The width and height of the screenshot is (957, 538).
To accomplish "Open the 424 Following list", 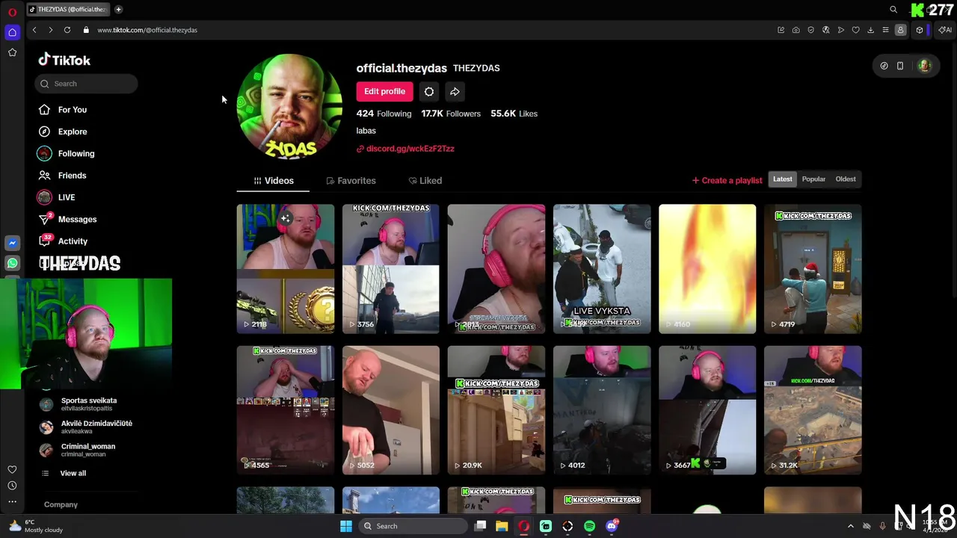I will tap(384, 114).
